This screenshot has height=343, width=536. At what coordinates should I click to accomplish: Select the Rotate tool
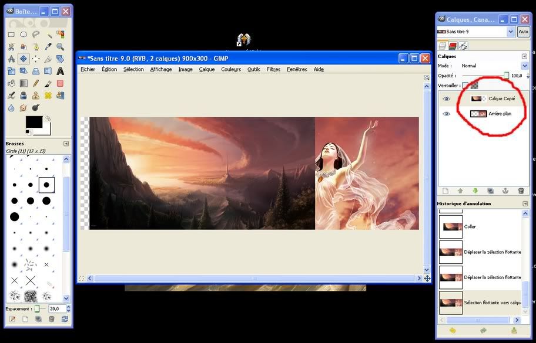coord(61,59)
